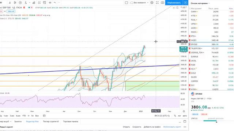Image resolution: width=234 pixels, height=131 pixels.
Task: Select RUAL in the watchlist
Action: [x=211, y=20]
